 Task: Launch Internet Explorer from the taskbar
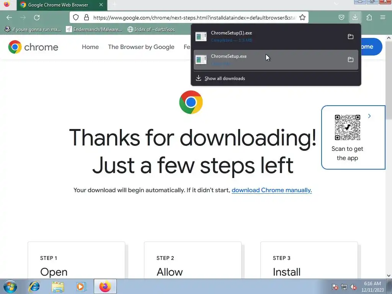pos(34,286)
